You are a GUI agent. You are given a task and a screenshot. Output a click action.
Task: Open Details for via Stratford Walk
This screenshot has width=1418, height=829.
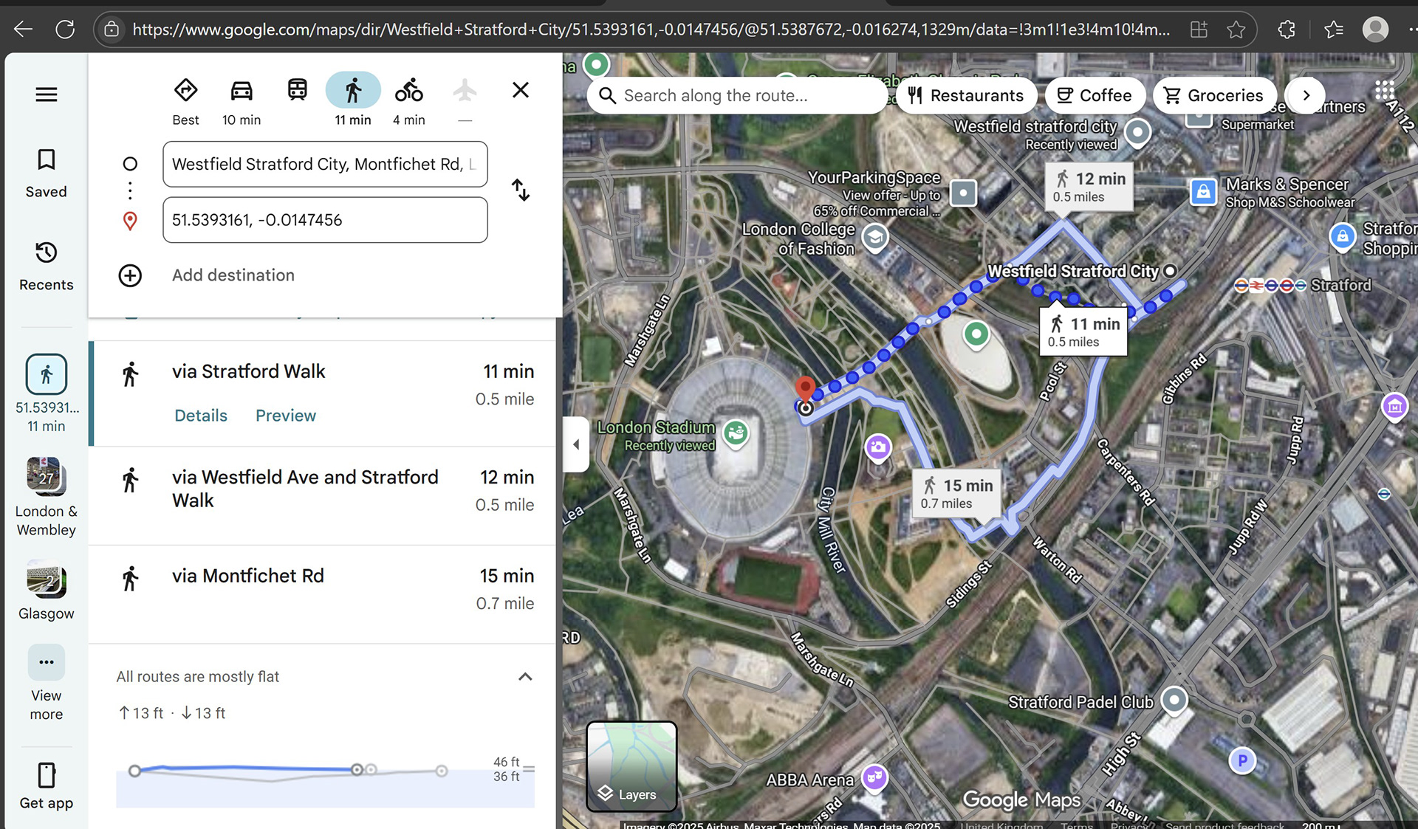pyautogui.click(x=201, y=416)
